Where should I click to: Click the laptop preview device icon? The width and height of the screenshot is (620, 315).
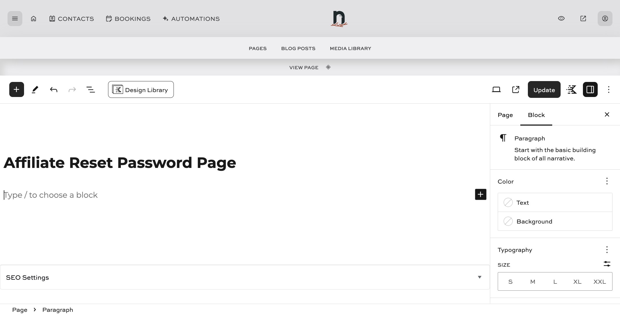pos(496,89)
